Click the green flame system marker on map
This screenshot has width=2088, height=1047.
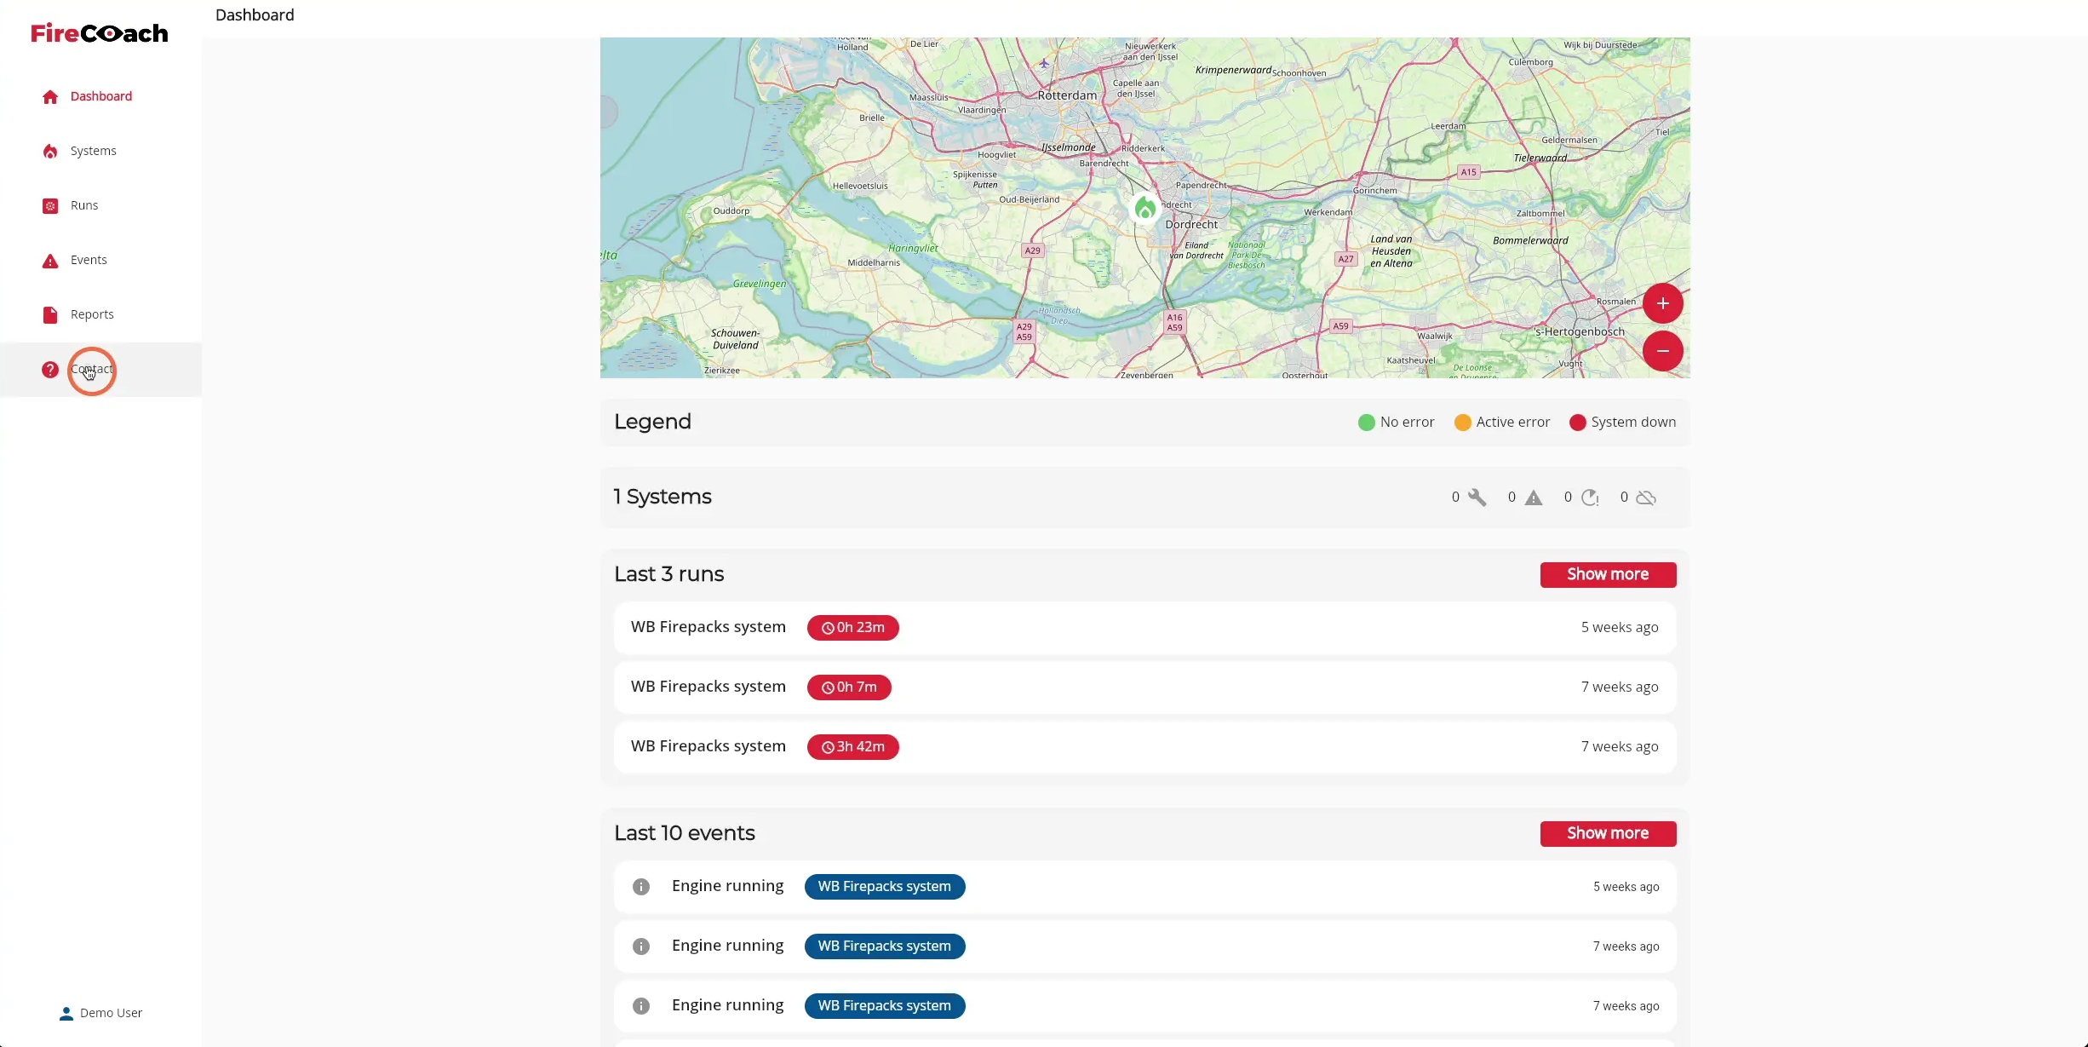tap(1145, 207)
